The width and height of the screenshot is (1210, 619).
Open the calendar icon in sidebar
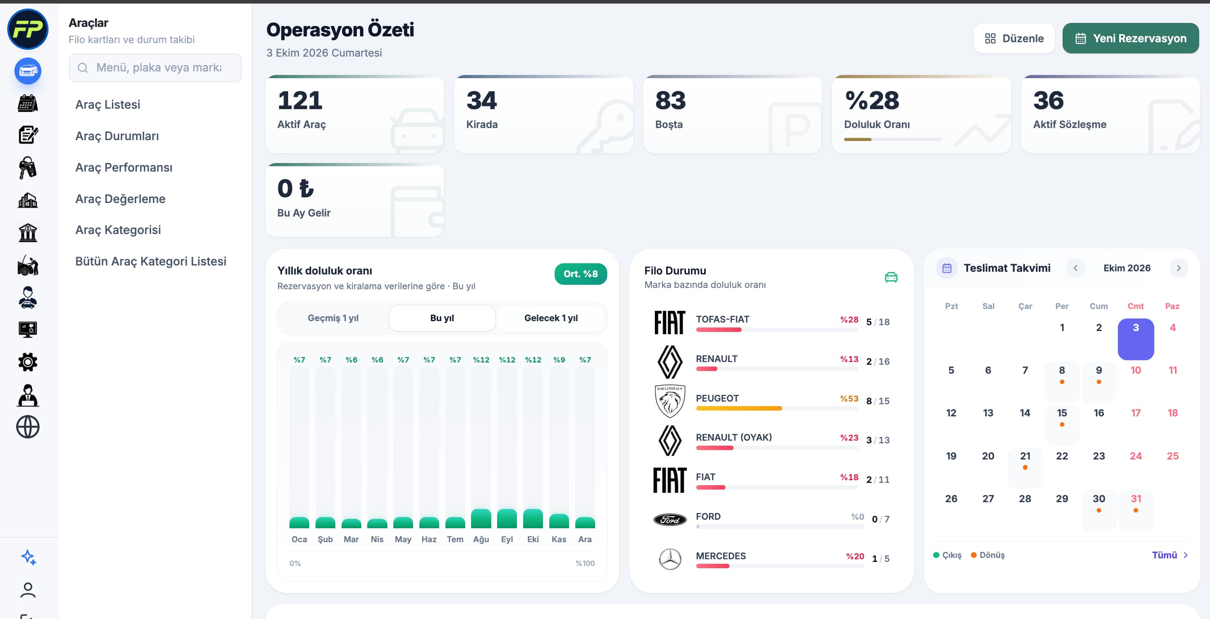28,103
